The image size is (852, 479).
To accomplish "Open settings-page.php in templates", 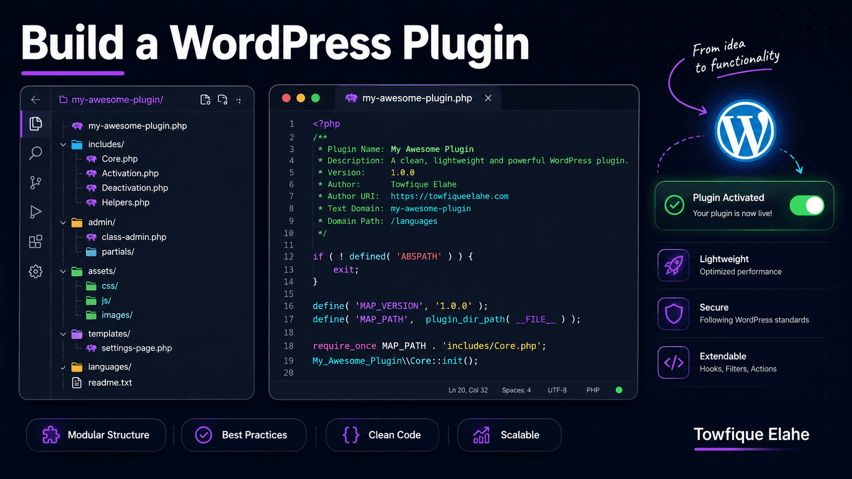I will click(x=137, y=348).
